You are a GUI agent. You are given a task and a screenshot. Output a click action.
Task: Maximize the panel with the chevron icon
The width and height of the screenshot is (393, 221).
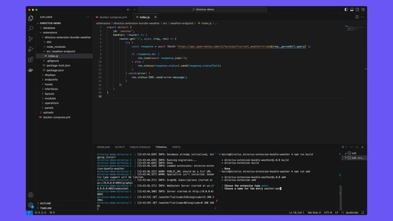click(x=357, y=147)
